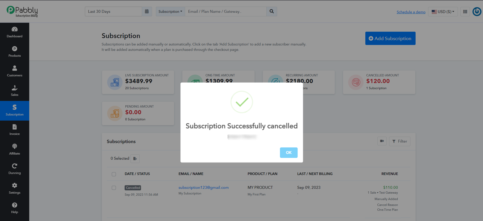The width and height of the screenshot is (483, 221).
Task: Open the Dunning sidebar section
Action: [15, 169]
